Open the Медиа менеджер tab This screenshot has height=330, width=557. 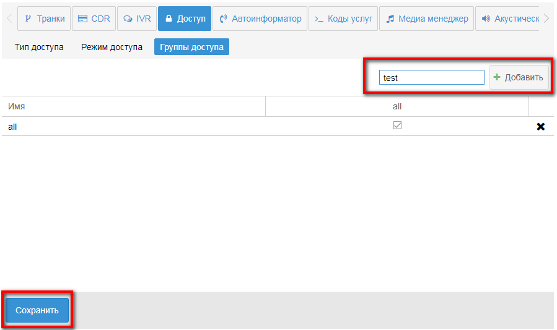pos(426,19)
